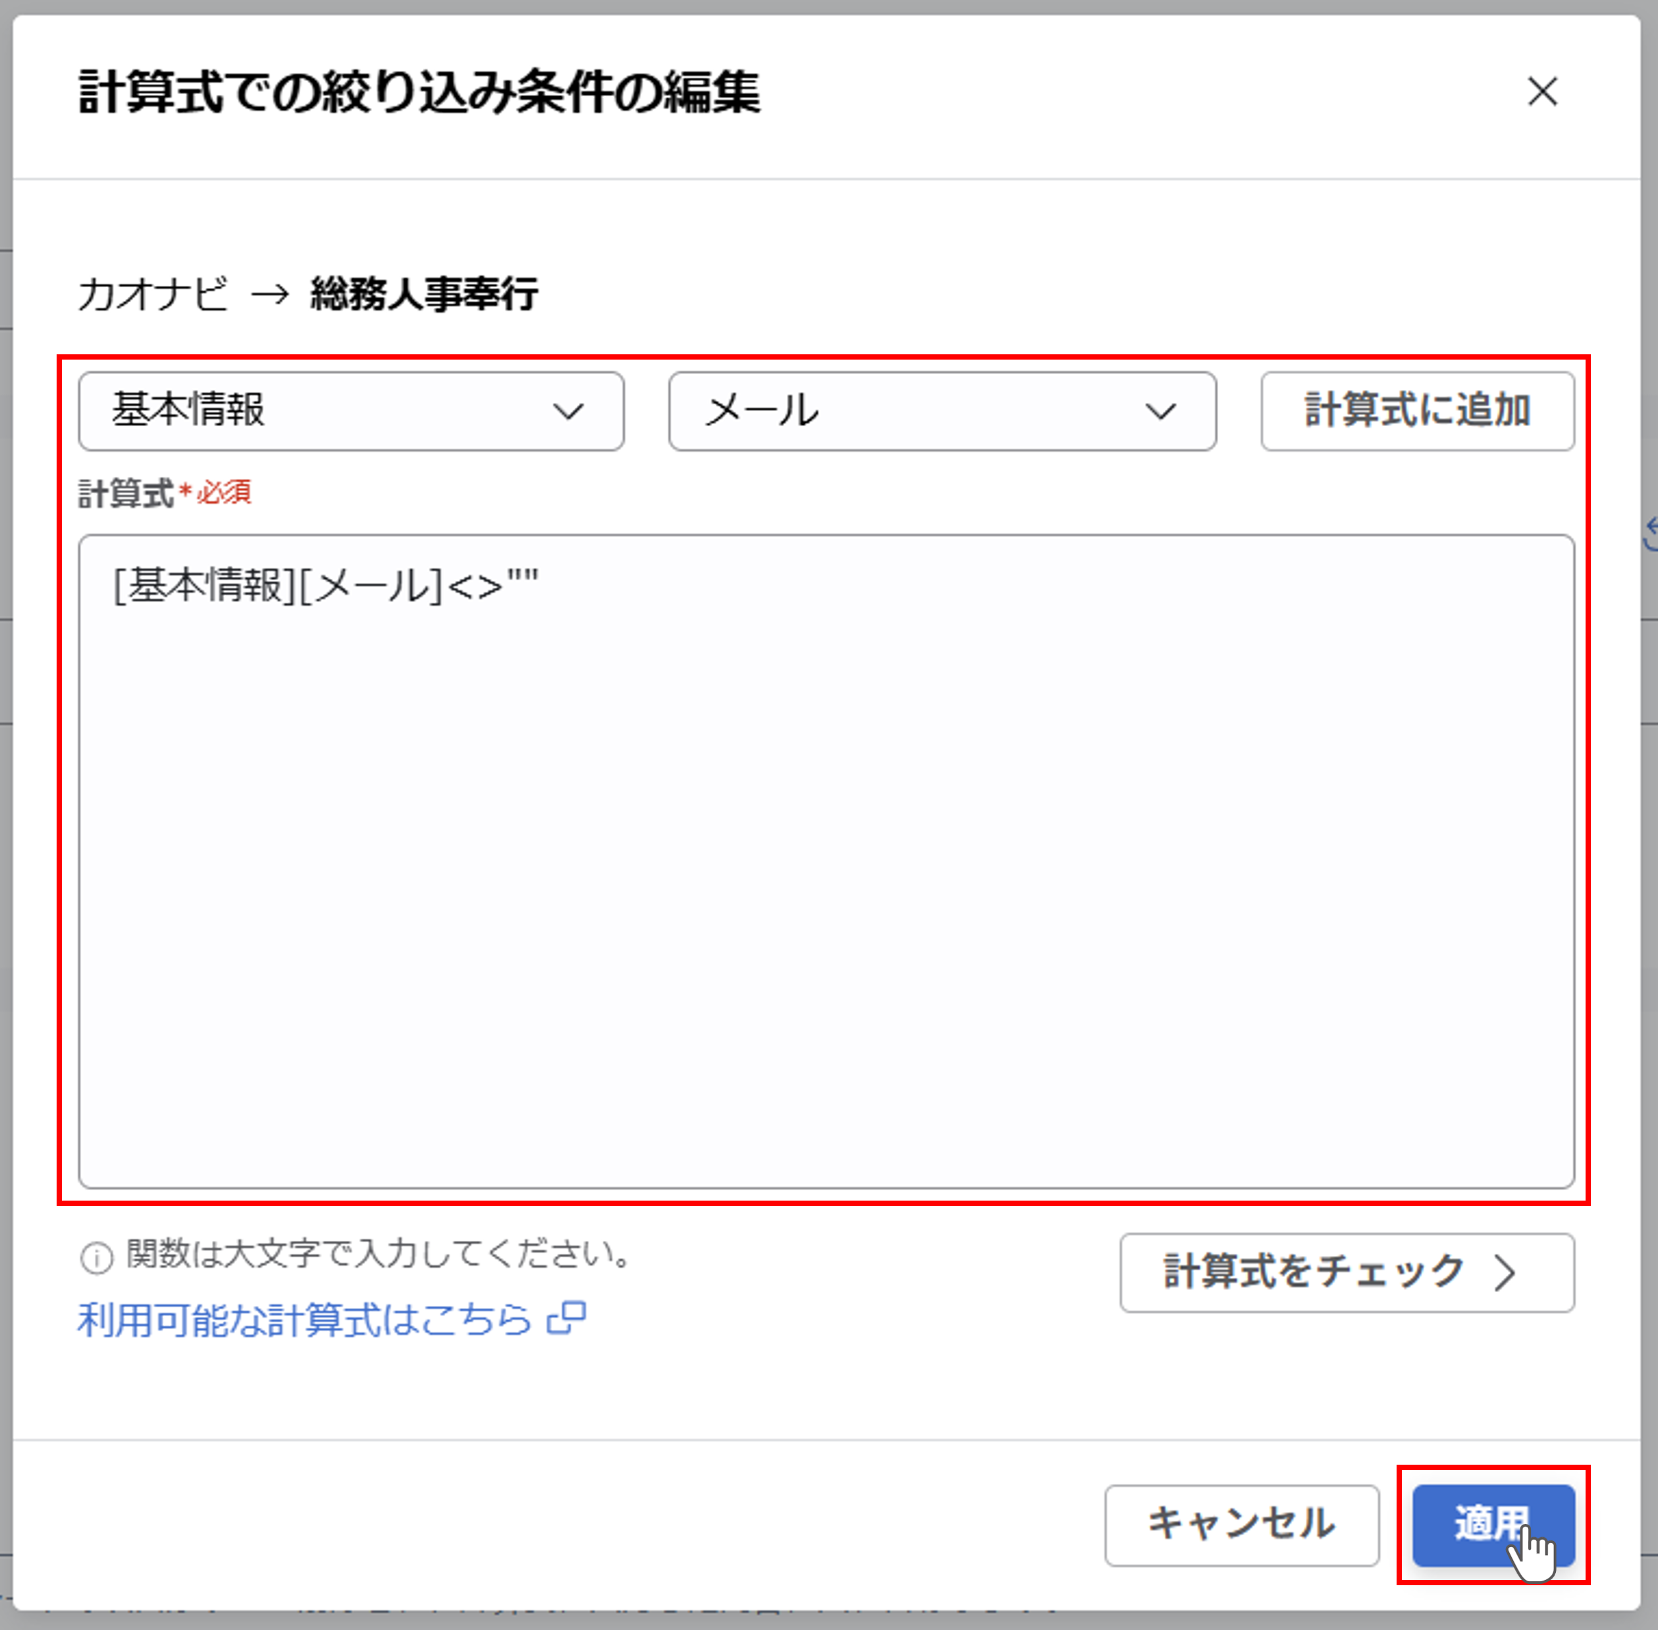The width and height of the screenshot is (1658, 1630).
Task: Click the 総務人事奉行 text
Action: pyautogui.click(x=423, y=294)
